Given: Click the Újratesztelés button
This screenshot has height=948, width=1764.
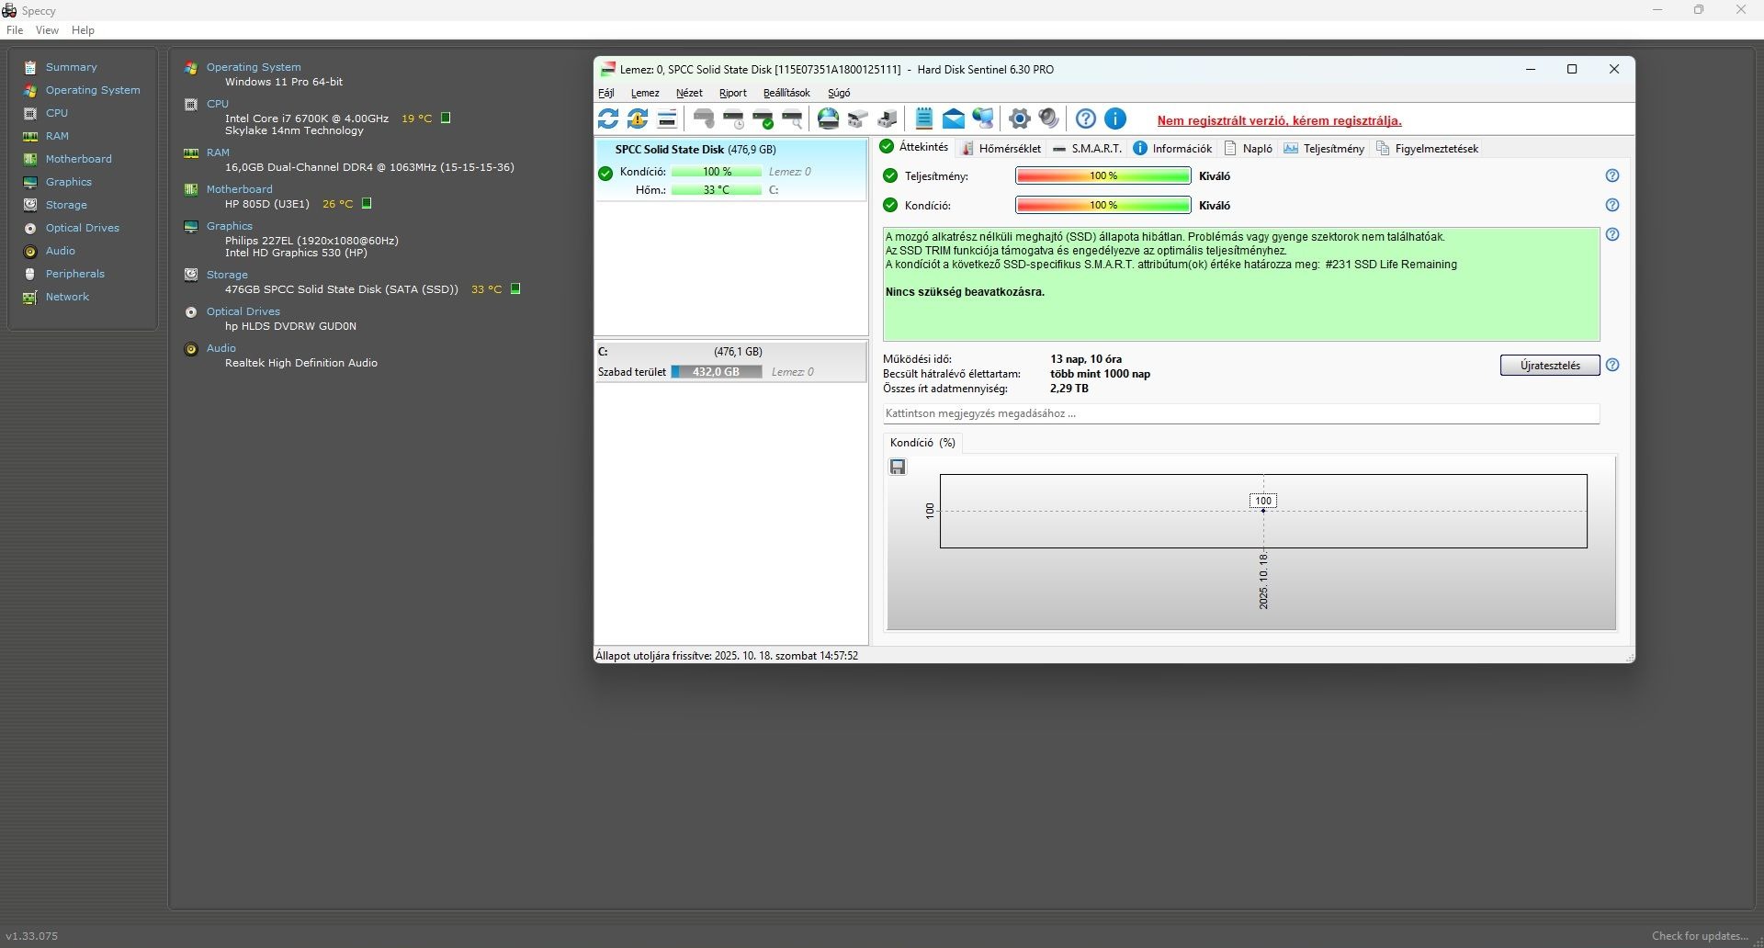Looking at the screenshot, I should point(1550,365).
